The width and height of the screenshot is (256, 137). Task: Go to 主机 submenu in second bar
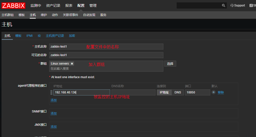click(33, 15)
